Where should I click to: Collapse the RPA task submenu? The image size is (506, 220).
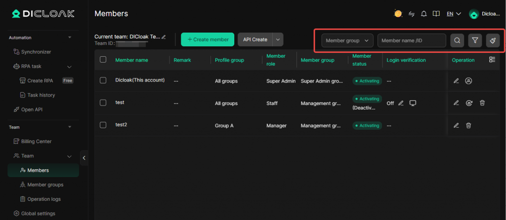pos(69,67)
